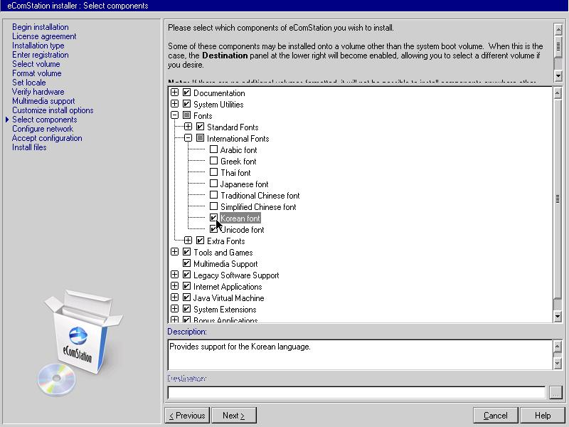The image size is (569, 427).
Task: Go to Install files step
Action: [x=29, y=147]
